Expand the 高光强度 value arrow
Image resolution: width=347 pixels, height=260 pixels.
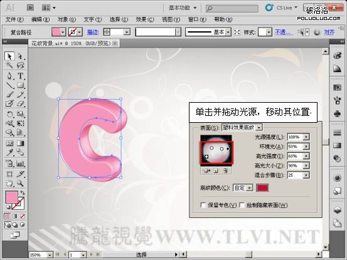(306, 156)
